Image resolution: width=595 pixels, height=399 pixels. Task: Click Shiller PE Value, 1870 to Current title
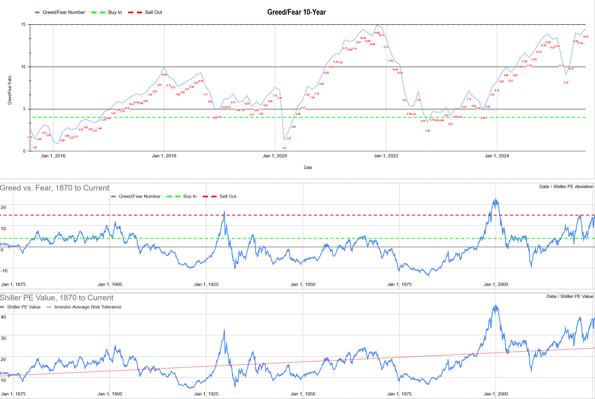(x=57, y=298)
